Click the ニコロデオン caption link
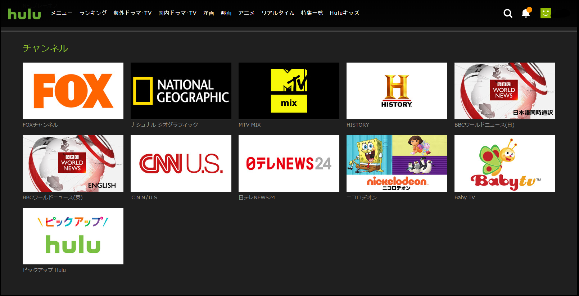The image size is (579, 296). pyautogui.click(x=362, y=197)
